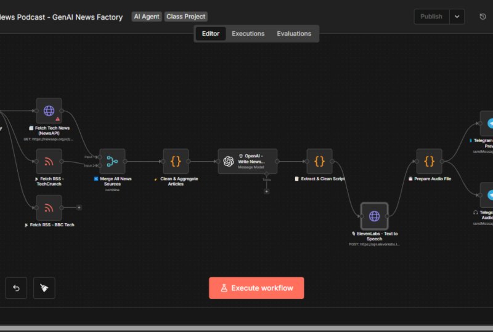Image resolution: width=493 pixels, height=332 pixels.
Task: Select the Fetch RSS - TechCrunch node icon
Action: (x=49, y=161)
